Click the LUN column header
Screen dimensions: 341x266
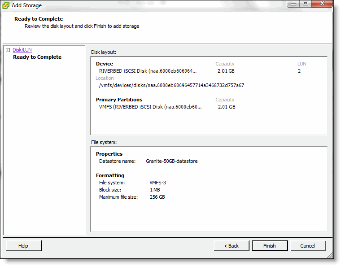point(302,64)
